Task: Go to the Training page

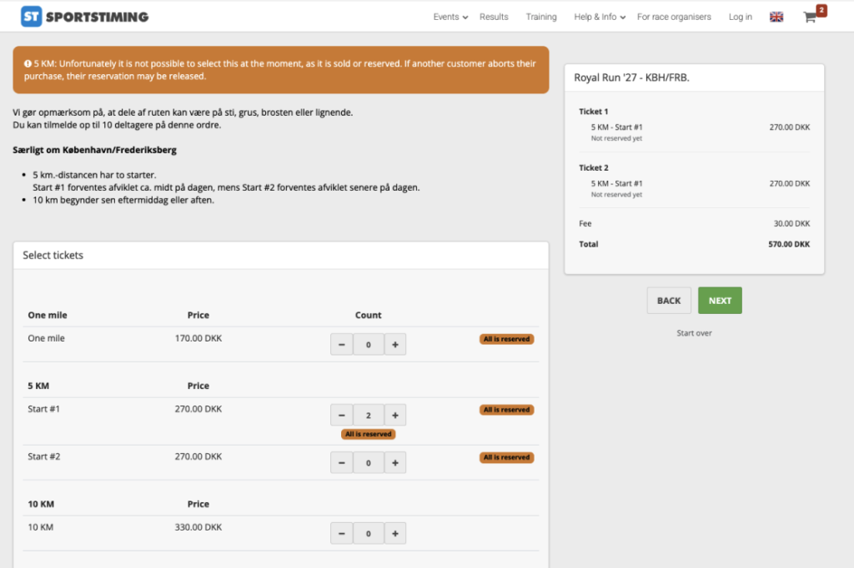Action: tap(540, 17)
